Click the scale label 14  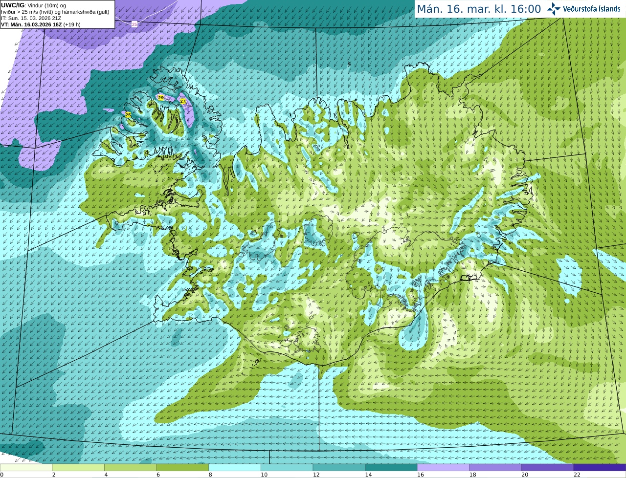coord(368,475)
